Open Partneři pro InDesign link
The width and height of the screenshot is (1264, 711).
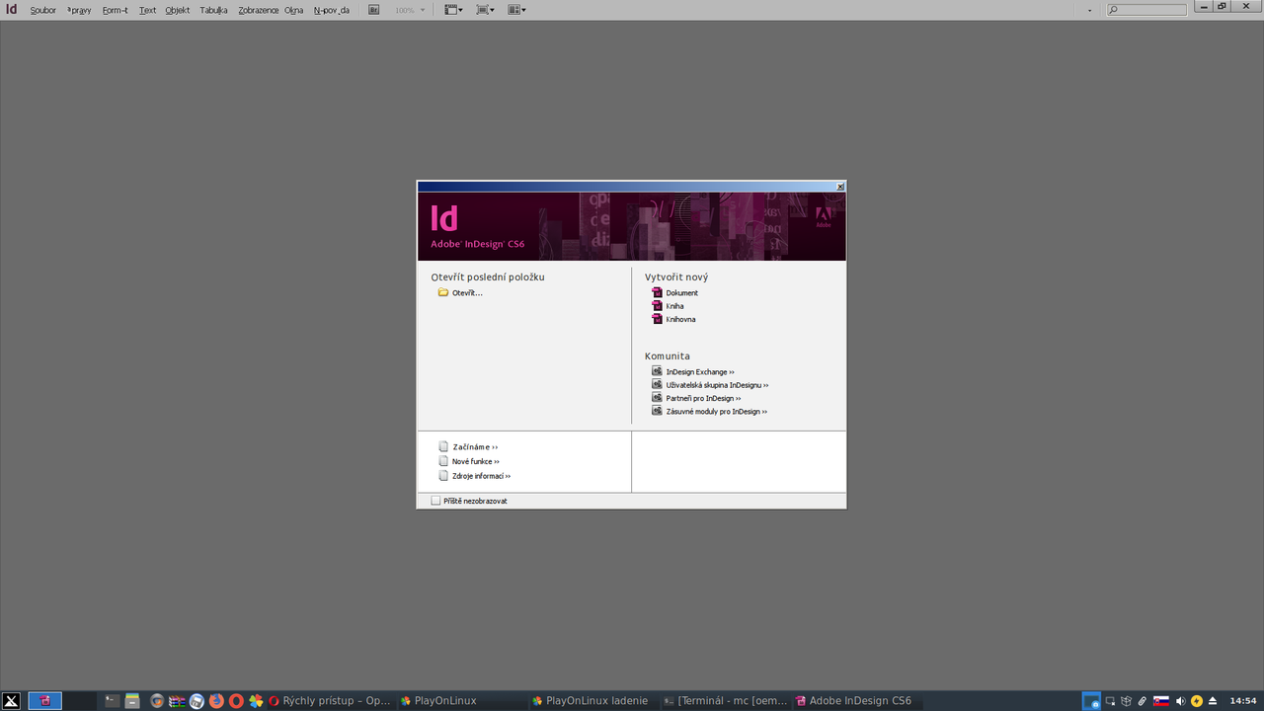point(703,398)
